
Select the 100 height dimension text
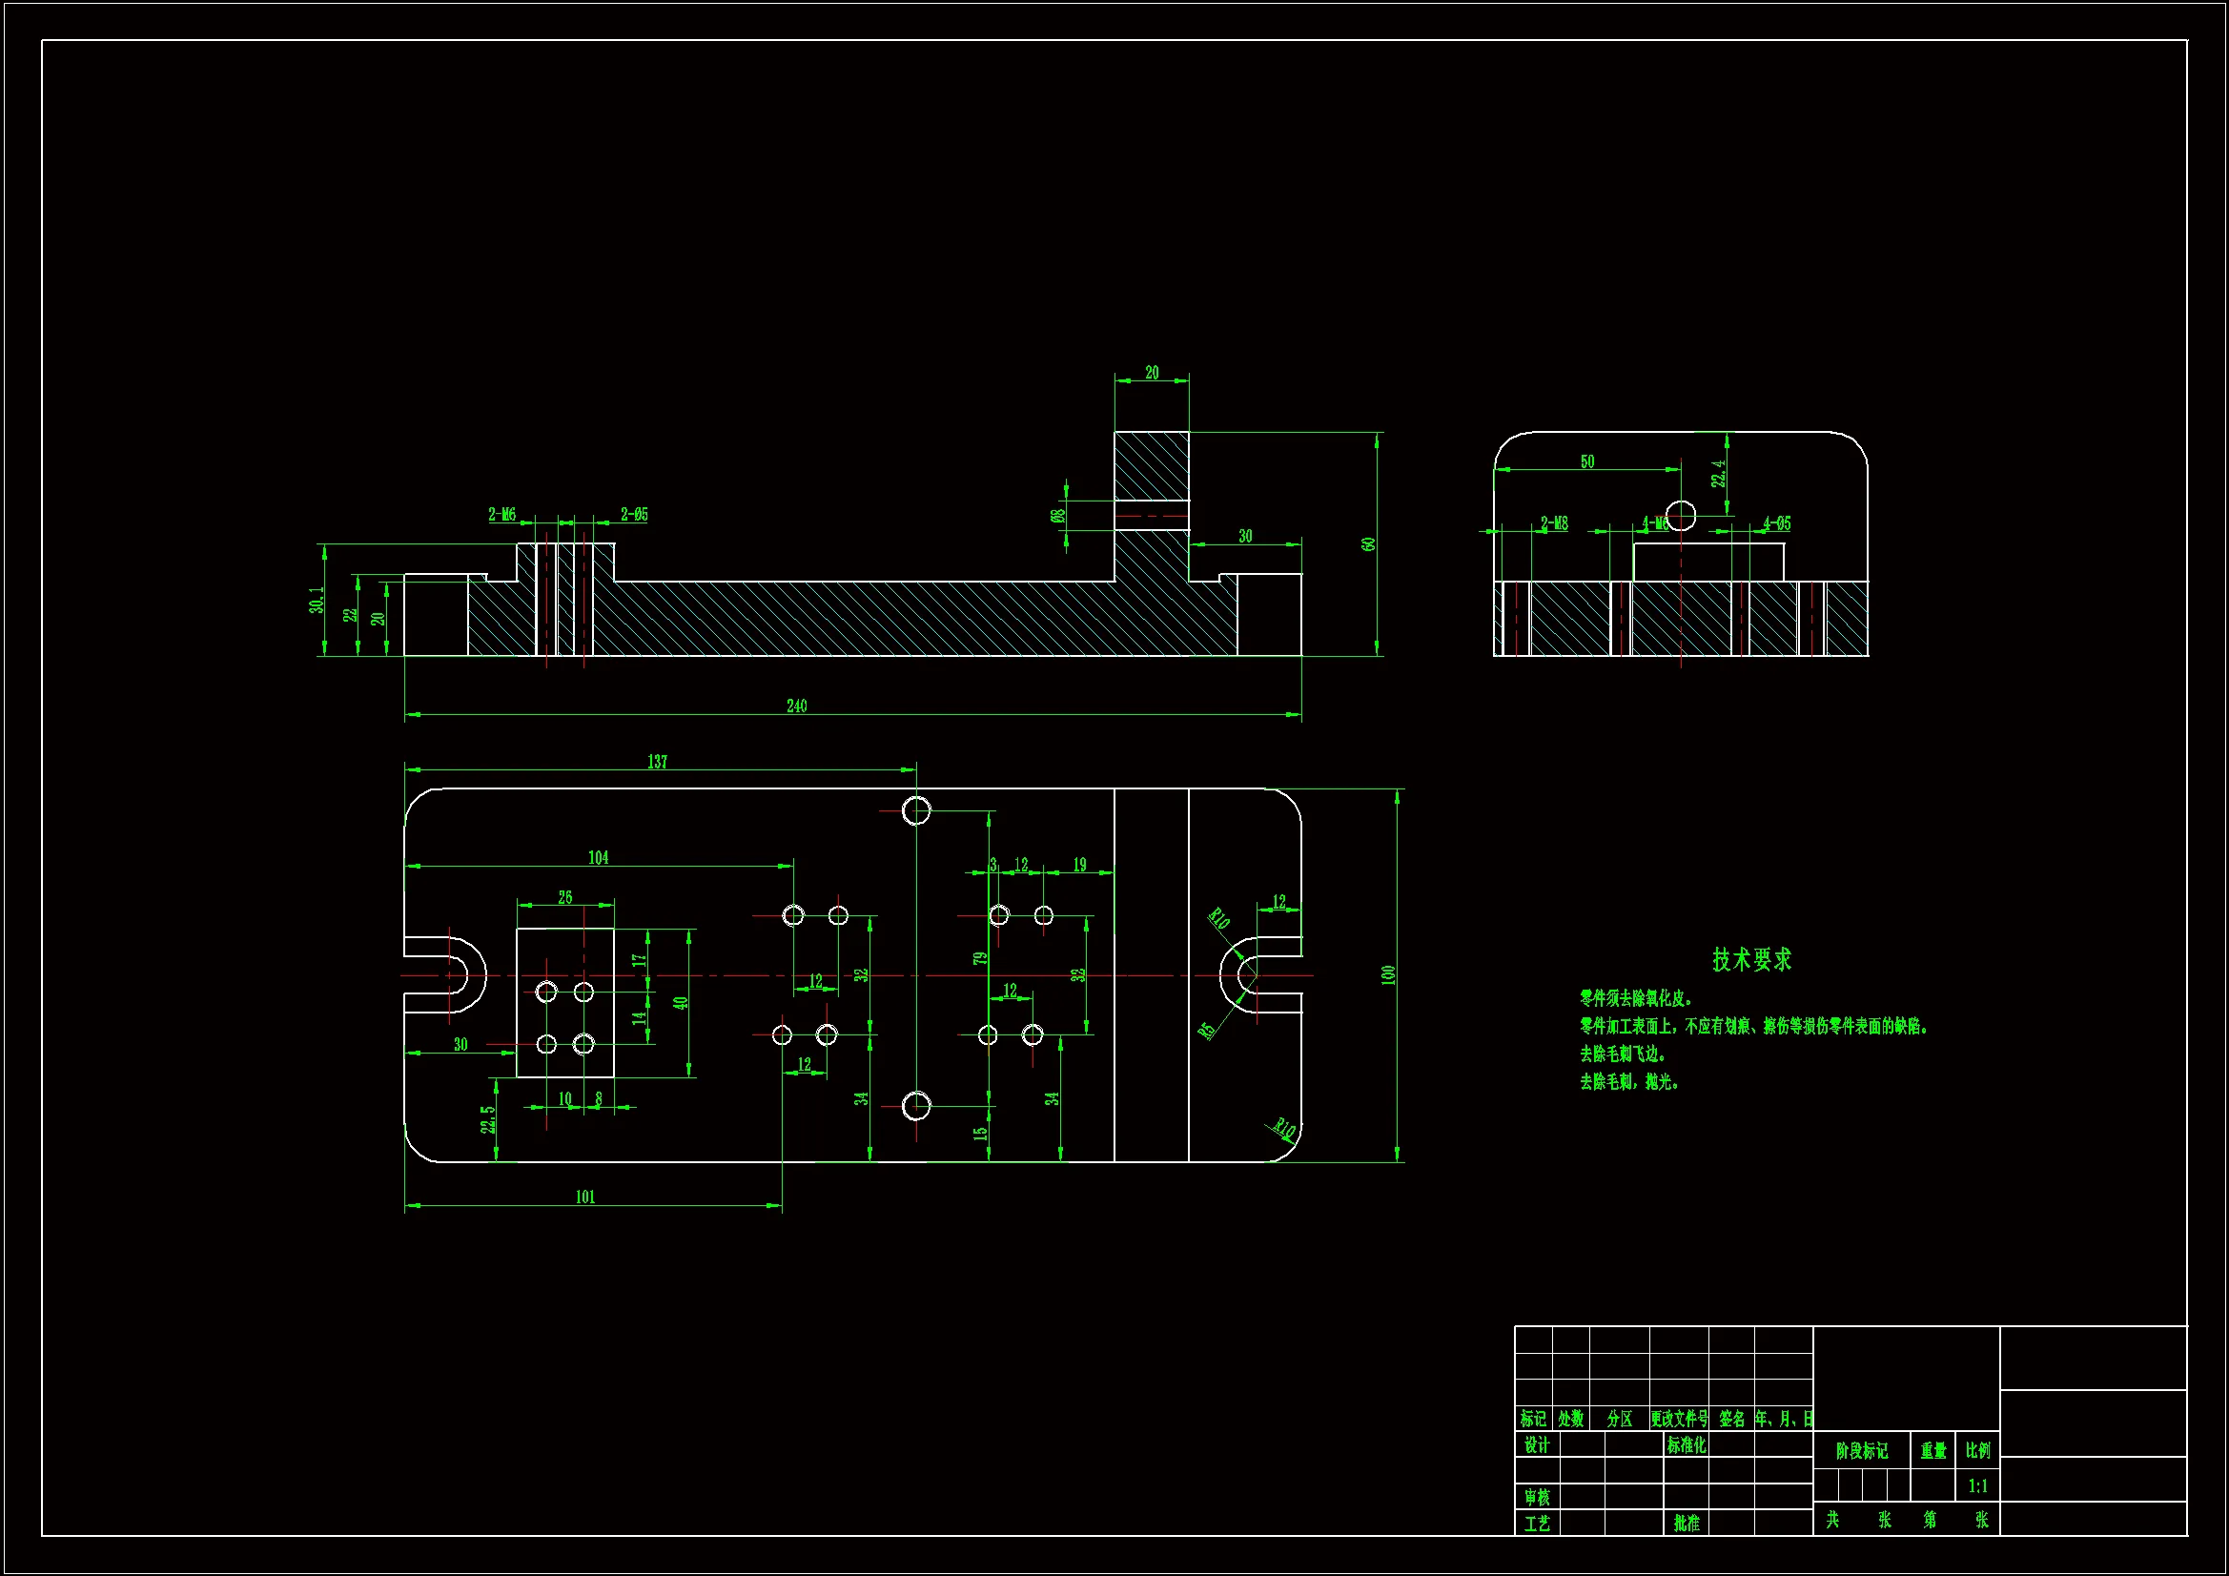[x=1388, y=974]
